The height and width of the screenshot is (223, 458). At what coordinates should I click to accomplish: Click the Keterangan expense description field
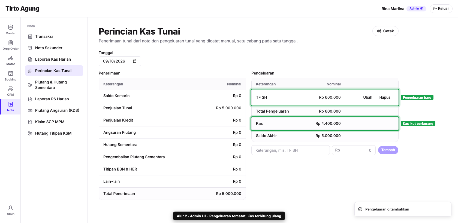click(290, 150)
